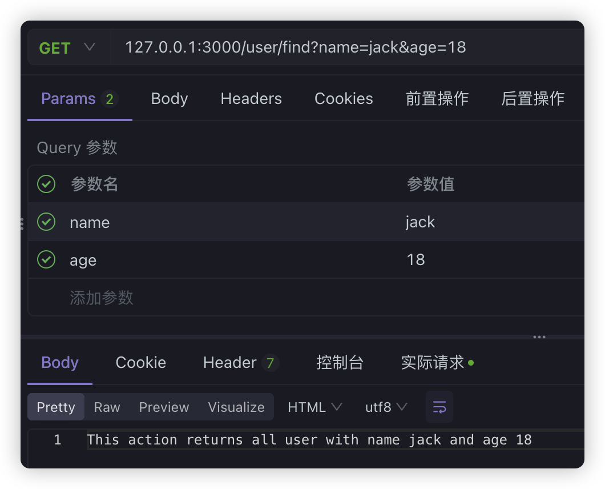The image size is (605, 489).
Task: Open the 前置操作 tab
Action: [437, 99]
